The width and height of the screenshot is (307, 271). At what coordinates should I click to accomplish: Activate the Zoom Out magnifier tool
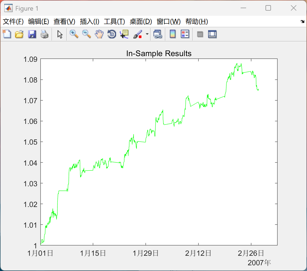click(x=86, y=34)
